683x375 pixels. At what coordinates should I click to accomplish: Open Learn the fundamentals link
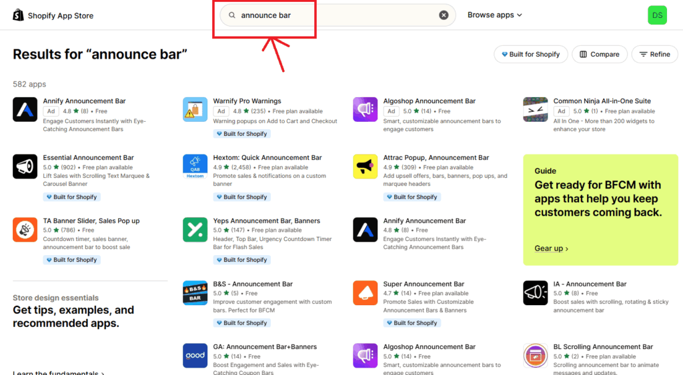[x=59, y=372]
